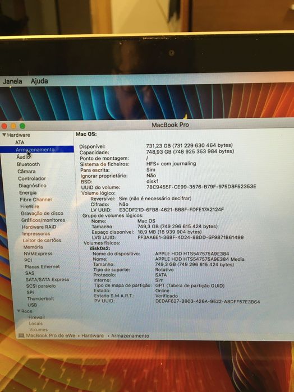This screenshot has height=392, width=294.
Task: Select Locais under Rede
Action: [x=35, y=324]
